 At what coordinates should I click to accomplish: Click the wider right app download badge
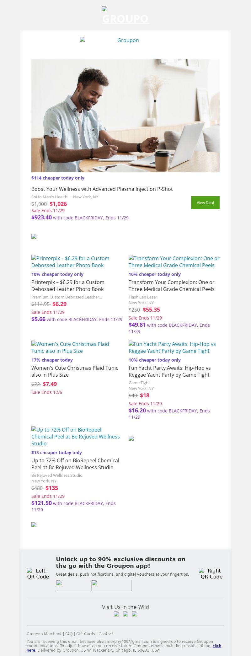(111, 585)
